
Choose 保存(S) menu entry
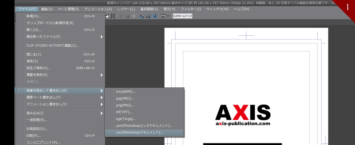(60, 61)
